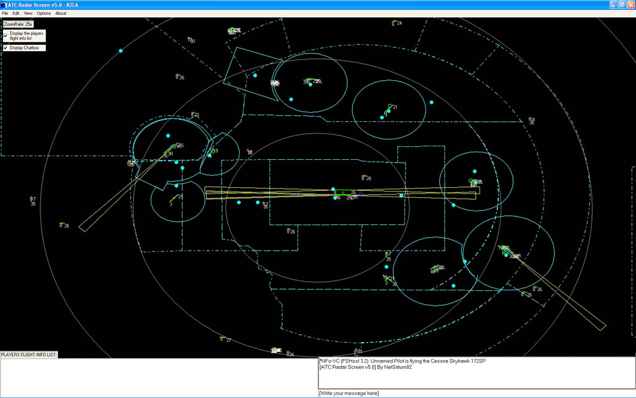Click the ATC Radar Screen title bar icon
The image size is (636, 398).
tap(4, 4)
